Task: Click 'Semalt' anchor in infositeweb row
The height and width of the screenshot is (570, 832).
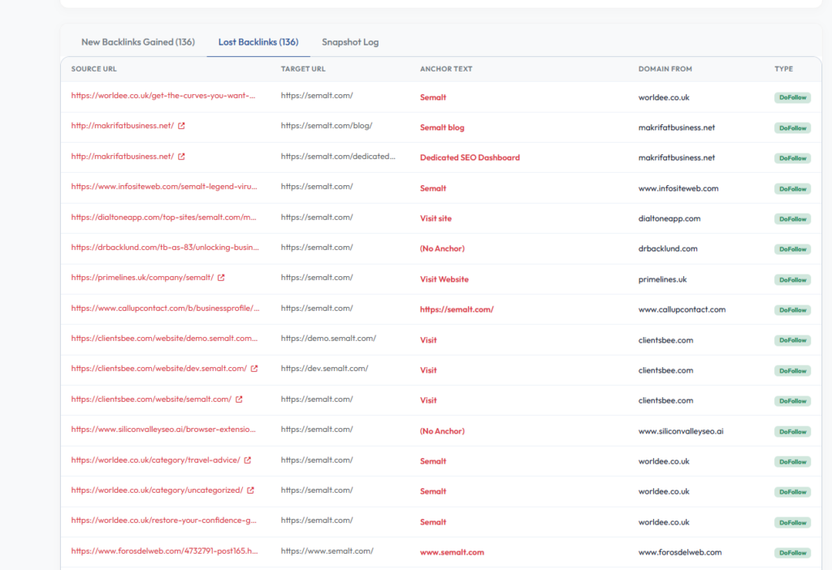Action: click(x=433, y=188)
